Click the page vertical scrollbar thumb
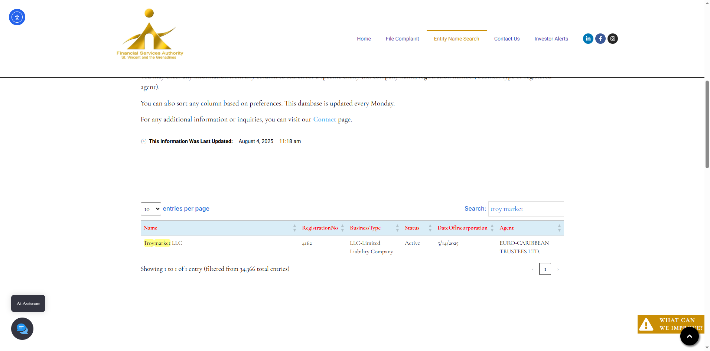The width and height of the screenshot is (710, 351). tap(707, 124)
